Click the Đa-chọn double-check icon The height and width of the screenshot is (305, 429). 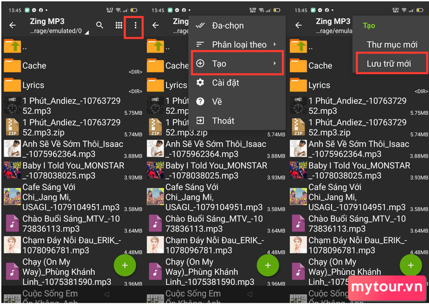200,26
